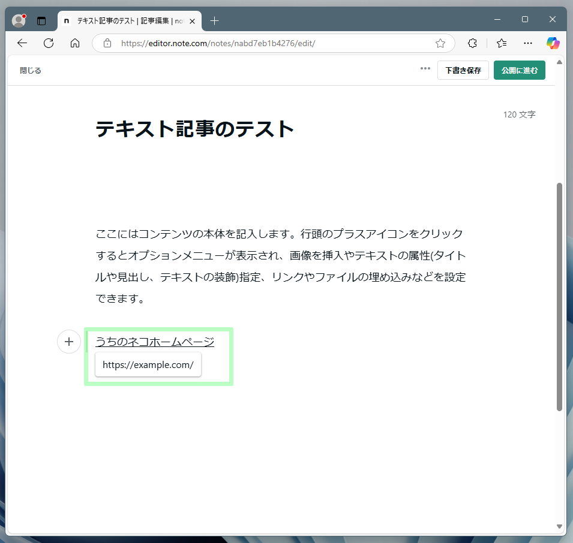Click the scrollbar down arrow
The height and width of the screenshot is (543, 573).
[x=559, y=526]
